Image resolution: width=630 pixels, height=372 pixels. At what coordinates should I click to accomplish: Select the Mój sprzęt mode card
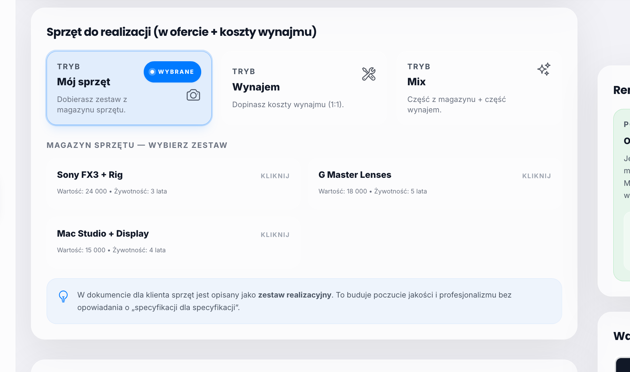point(129,88)
